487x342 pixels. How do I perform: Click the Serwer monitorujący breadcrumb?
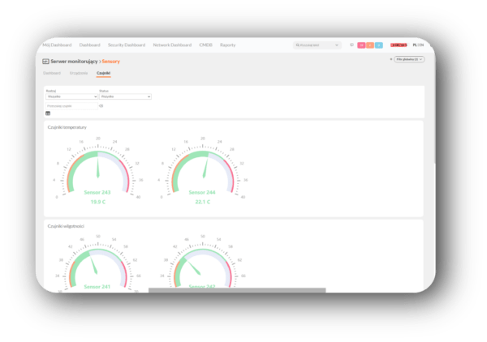[x=74, y=62]
